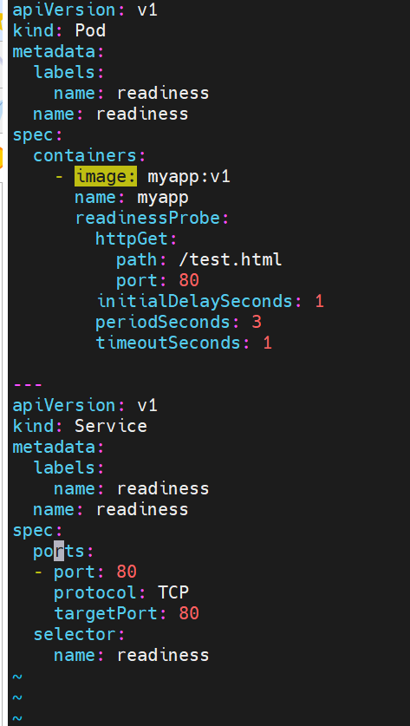
Task: Click the 'targetPort' key
Action: 106,613
